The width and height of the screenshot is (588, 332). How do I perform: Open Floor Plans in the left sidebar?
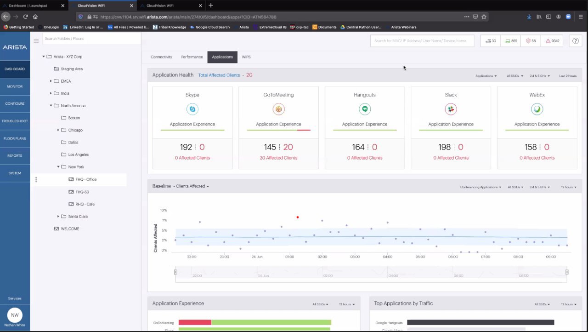[15, 138]
